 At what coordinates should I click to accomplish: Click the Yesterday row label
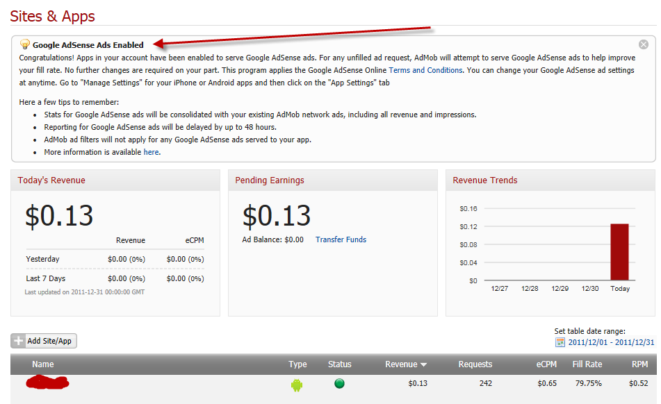tap(42, 259)
